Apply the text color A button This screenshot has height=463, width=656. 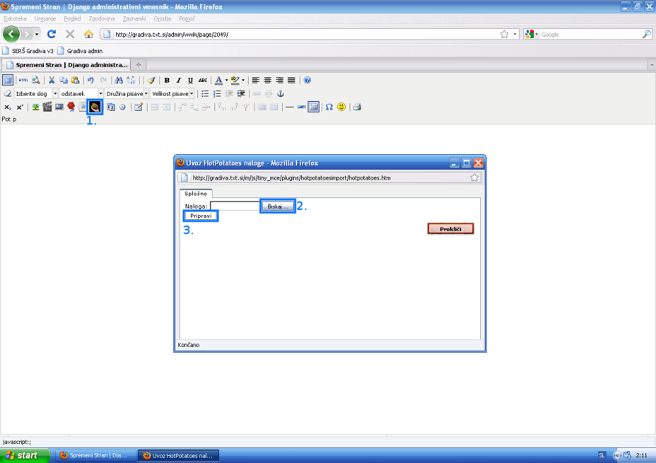click(x=218, y=80)
